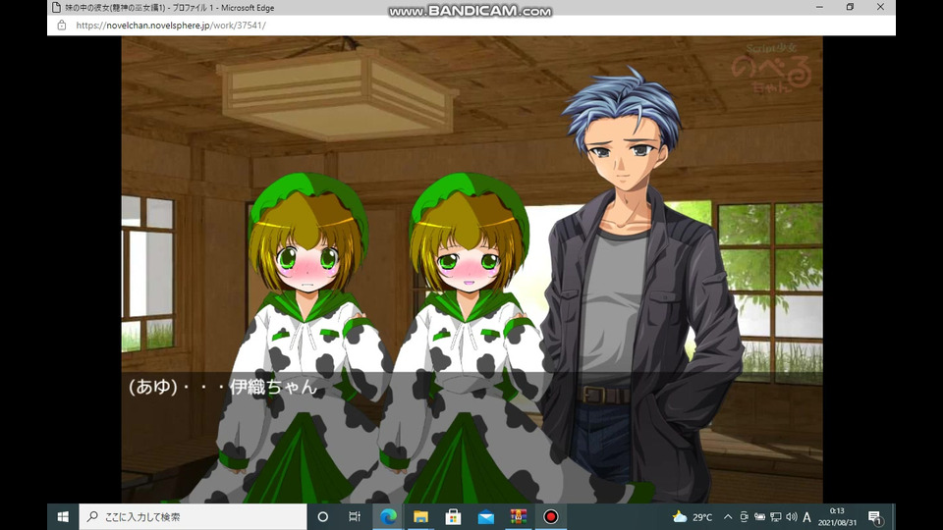The height and width of the screenshot is (530, 943).
Task: Open the notification center icon
Action: pos(875,517)
